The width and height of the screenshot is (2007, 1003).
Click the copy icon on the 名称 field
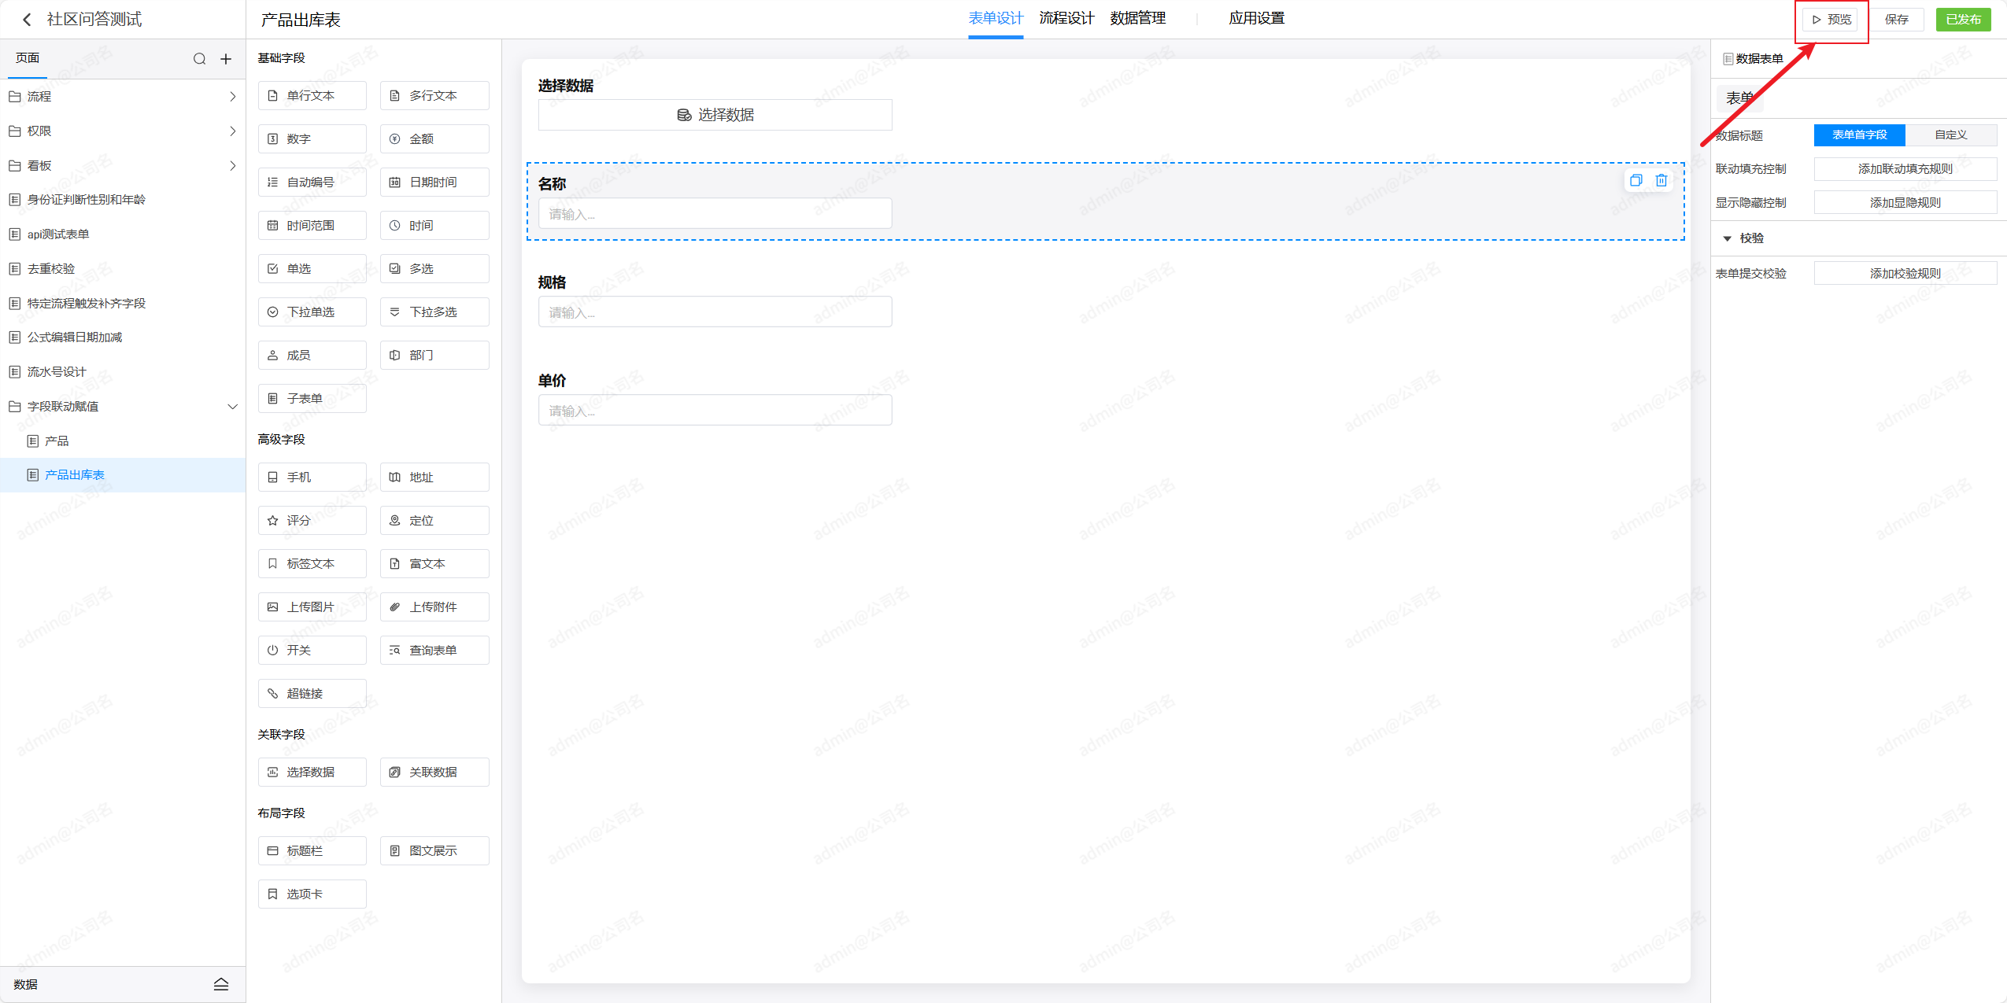(x=1636, y=180)
